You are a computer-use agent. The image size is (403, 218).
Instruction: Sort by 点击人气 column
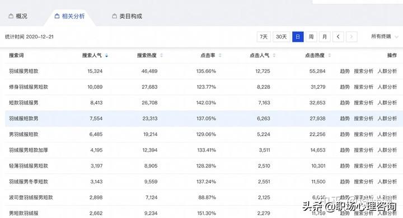pos(263,55)
